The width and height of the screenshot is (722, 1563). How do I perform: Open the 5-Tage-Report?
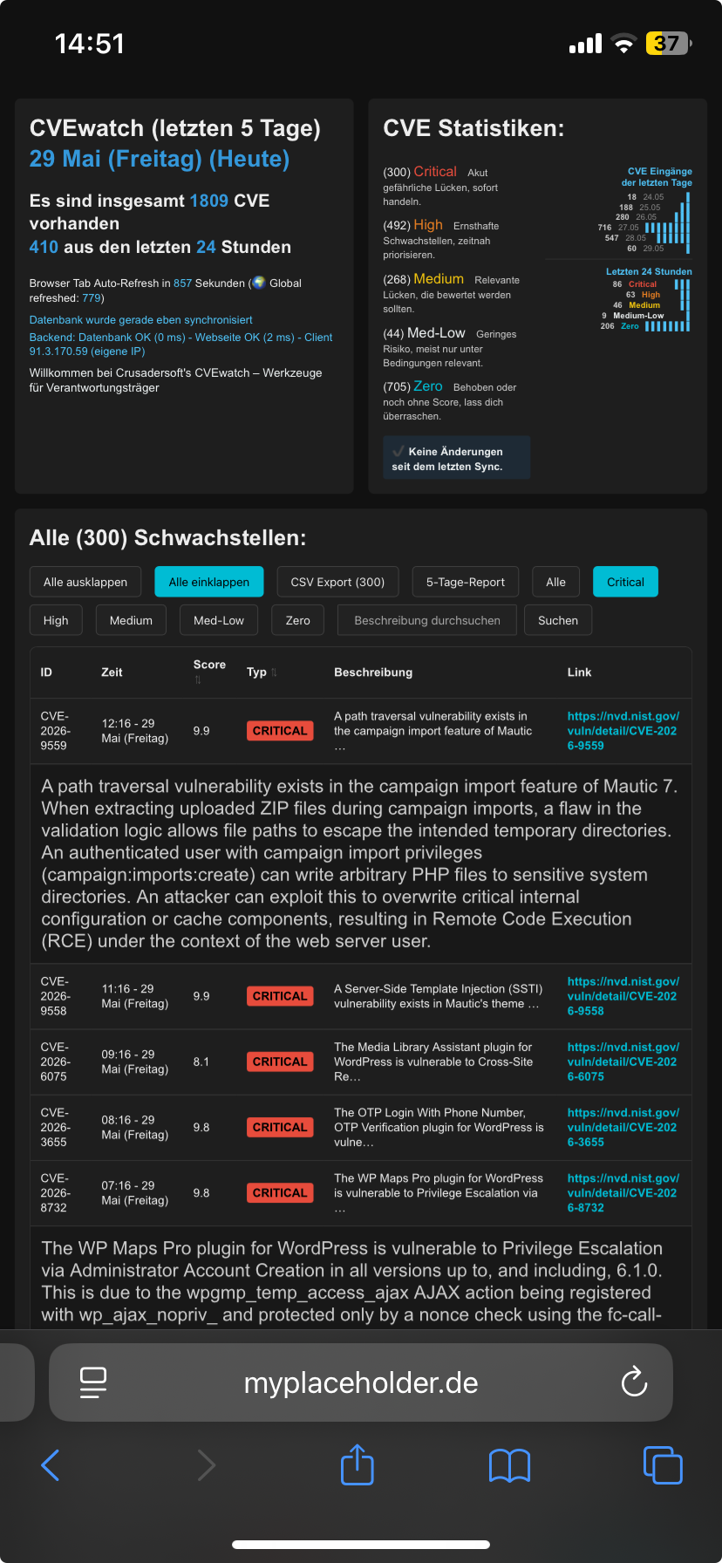(x=466, y=582)
